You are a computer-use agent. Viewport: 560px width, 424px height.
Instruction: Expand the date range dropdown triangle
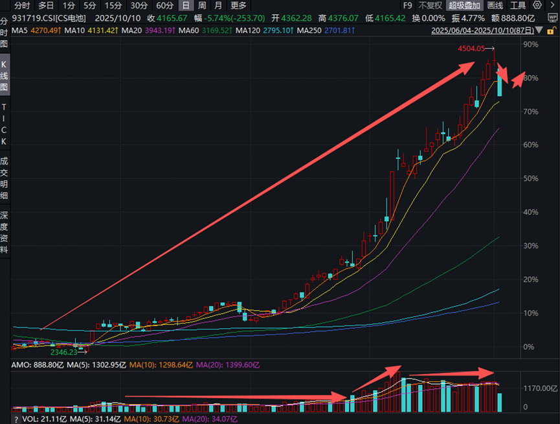click(539, 30)
